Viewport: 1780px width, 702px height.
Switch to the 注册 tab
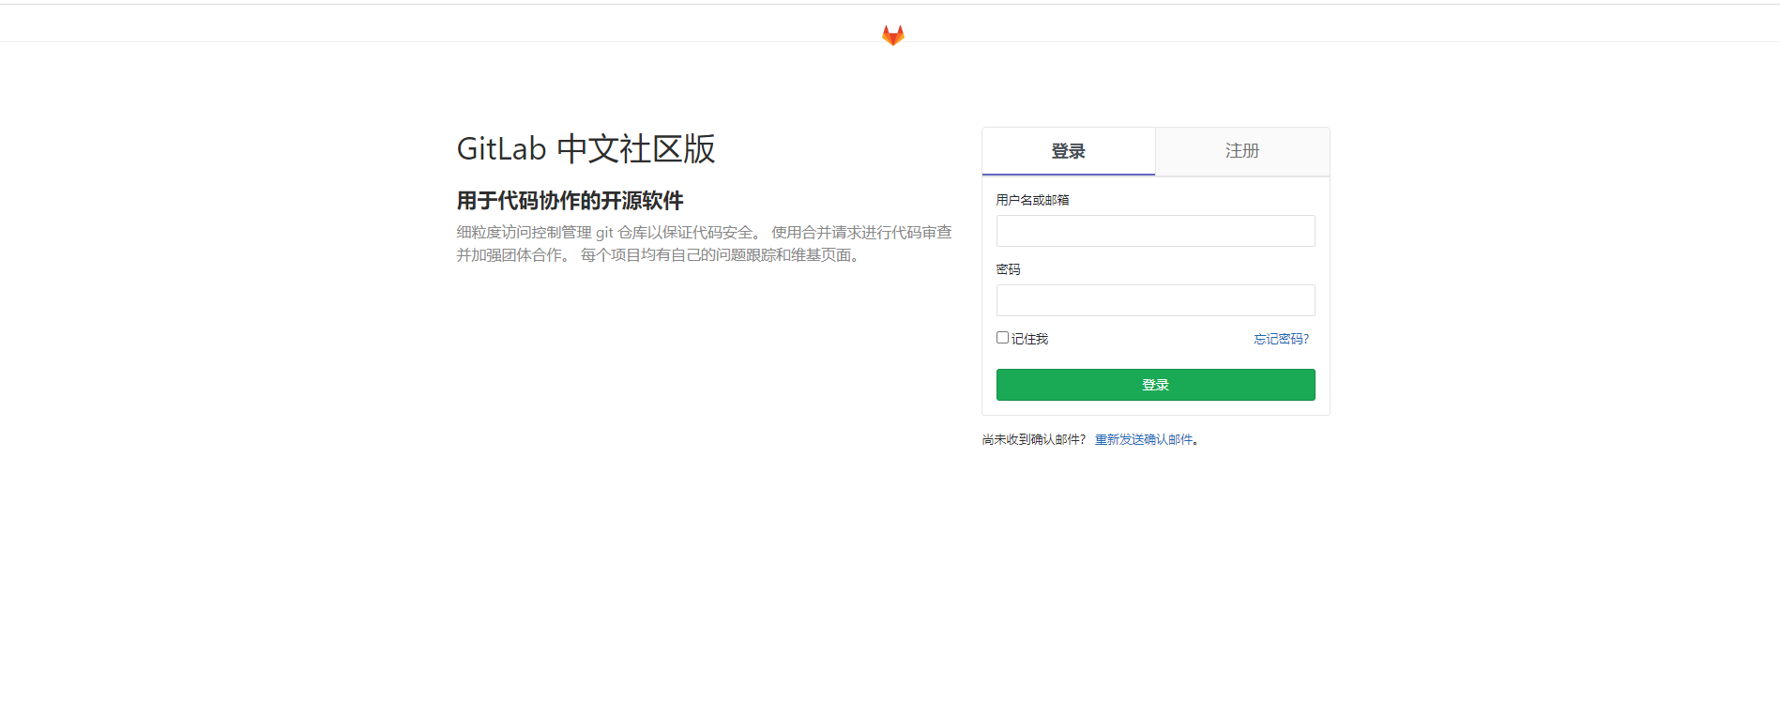(x=1242, y=151)
